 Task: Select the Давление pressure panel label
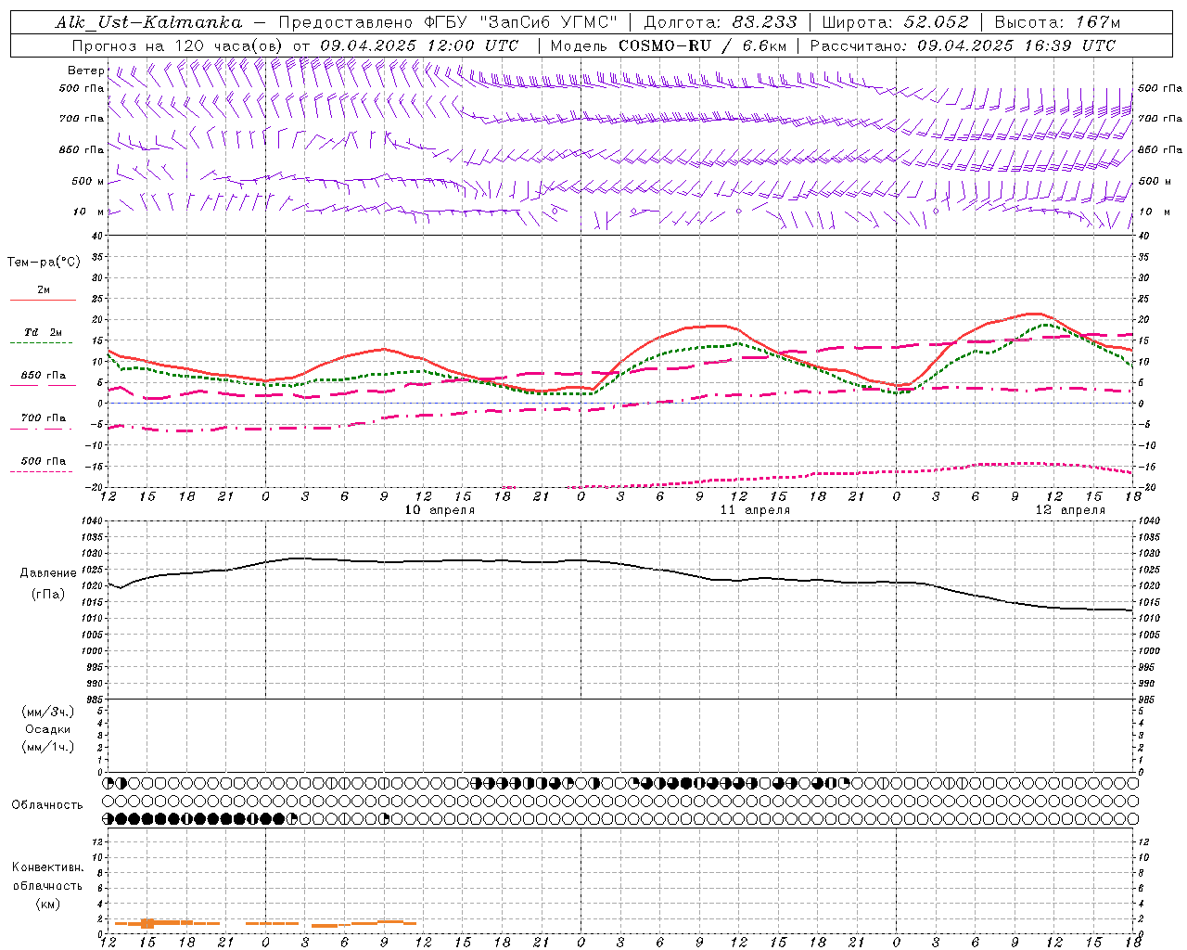click(x=48, y=573)
